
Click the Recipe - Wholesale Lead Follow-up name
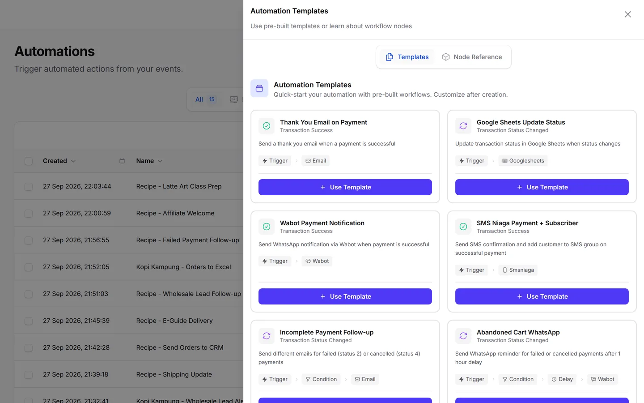click(x=188, y=294)
